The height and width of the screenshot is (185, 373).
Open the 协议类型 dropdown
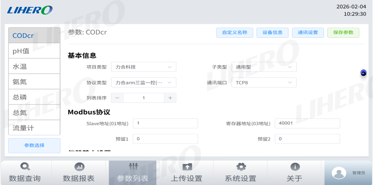[144, 83]
